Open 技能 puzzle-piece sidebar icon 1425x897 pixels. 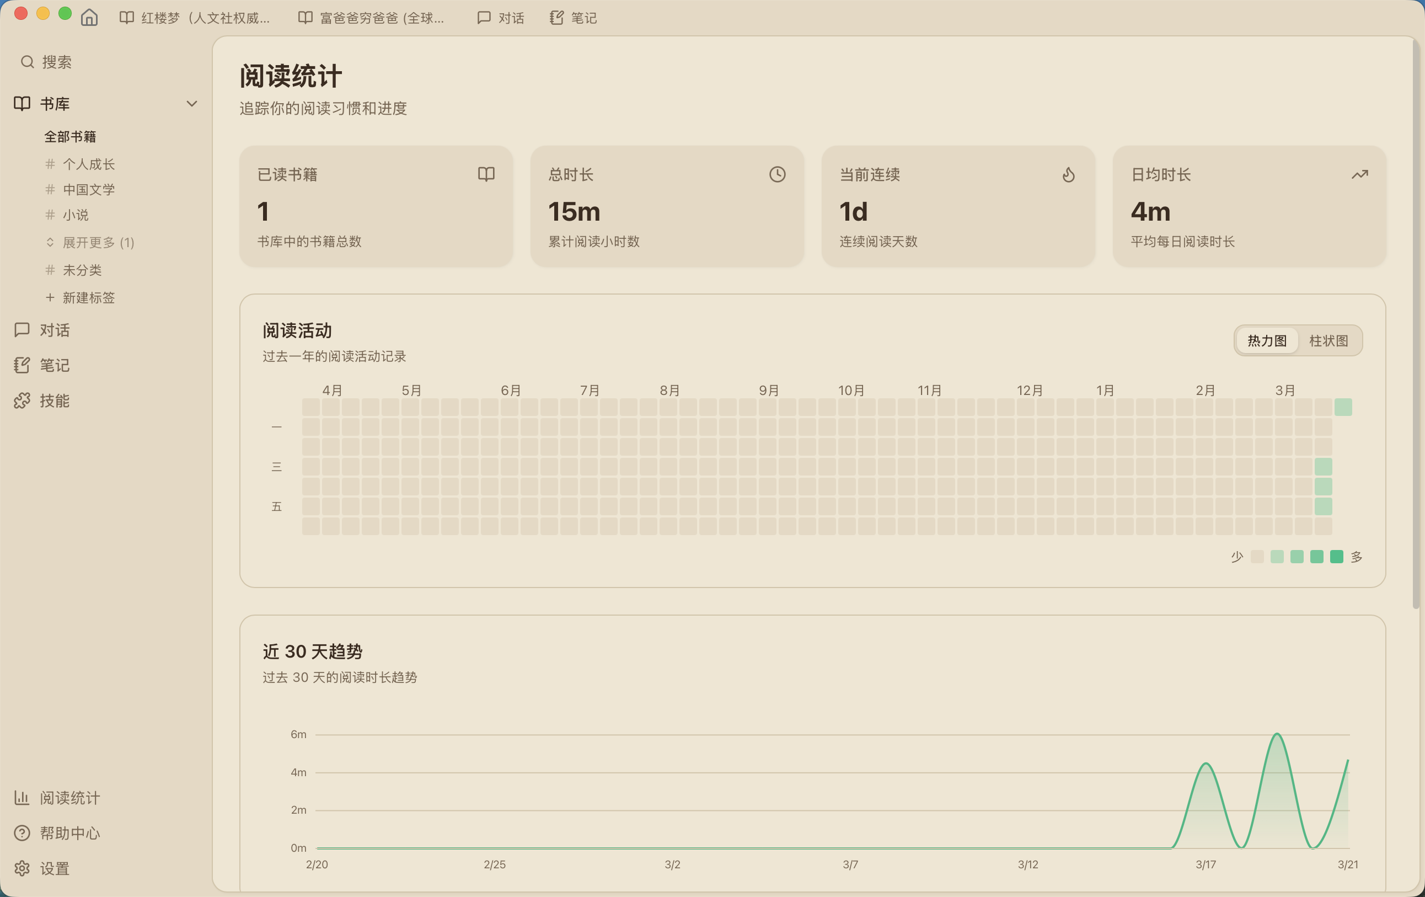[22, 401]
